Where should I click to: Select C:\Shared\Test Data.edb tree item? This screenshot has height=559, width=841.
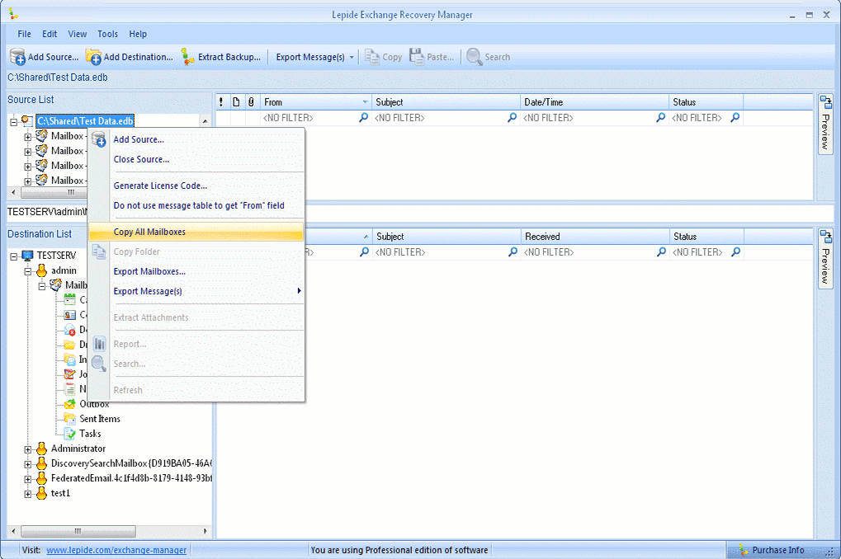pyautogui.click(x=85, y=121)
